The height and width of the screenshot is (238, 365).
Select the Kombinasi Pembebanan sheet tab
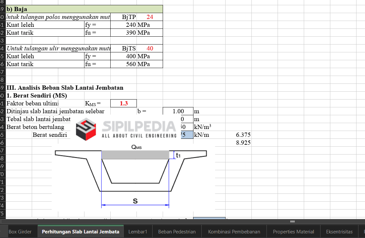(x=234, y=231)
